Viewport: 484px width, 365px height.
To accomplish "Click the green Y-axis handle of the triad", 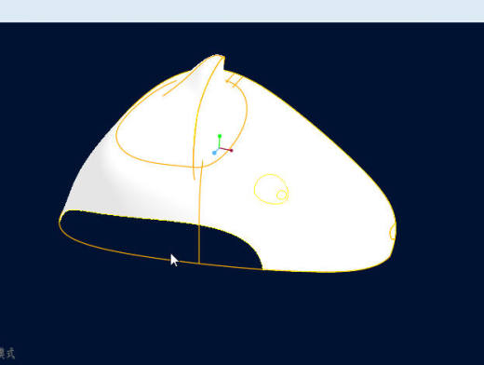I will (x=220, y=136).
